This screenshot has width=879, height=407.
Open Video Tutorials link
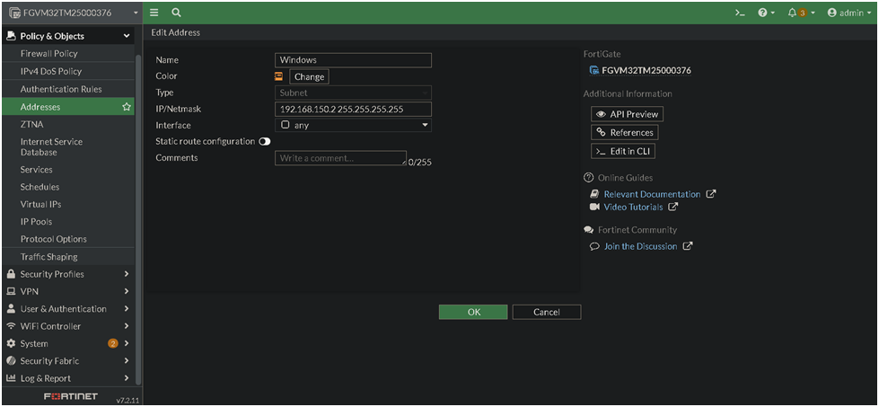633,208
